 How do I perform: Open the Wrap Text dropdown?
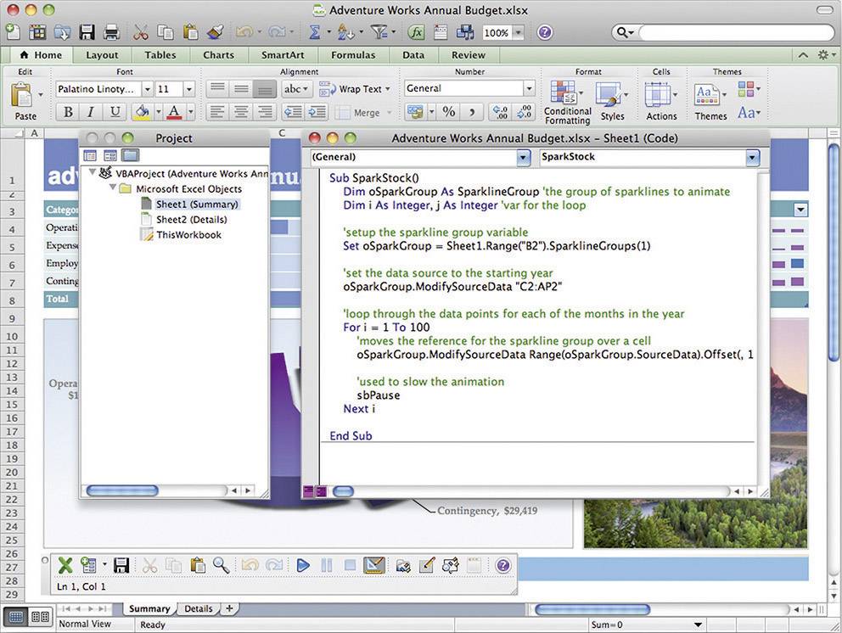click(388, 88)
